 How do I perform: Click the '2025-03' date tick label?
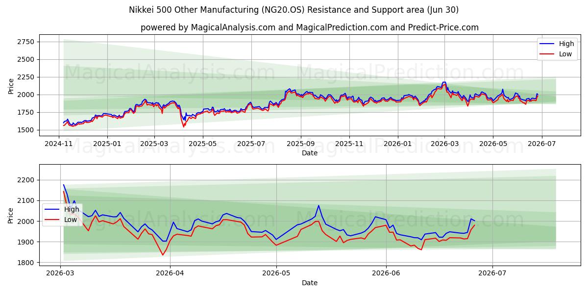coord(154,145)
